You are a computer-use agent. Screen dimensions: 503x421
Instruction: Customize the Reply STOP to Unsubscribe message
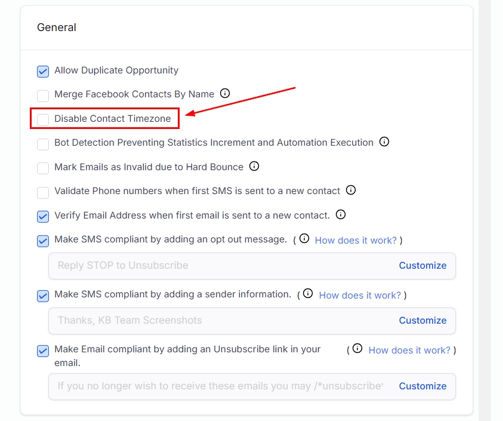point(422,266)
